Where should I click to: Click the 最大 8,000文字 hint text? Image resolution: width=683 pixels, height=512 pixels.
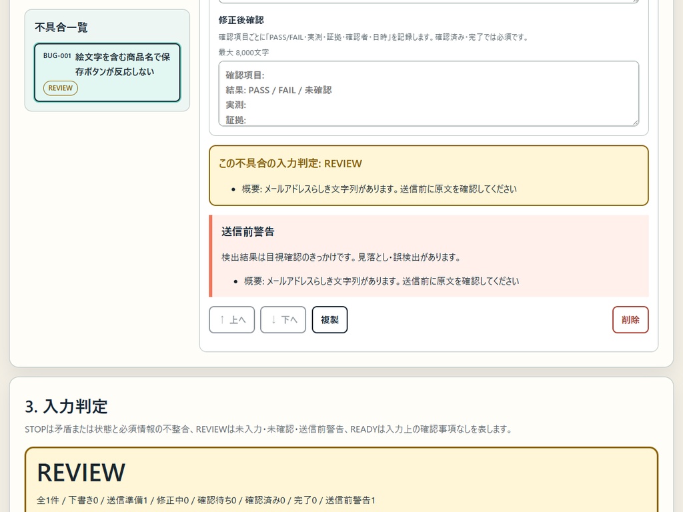[x=243, y=52]
